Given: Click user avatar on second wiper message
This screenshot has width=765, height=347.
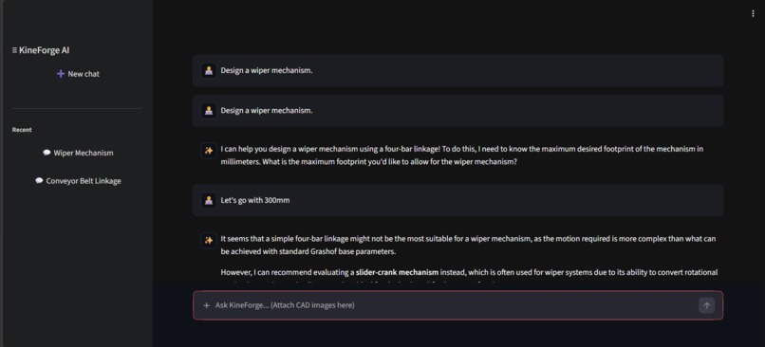Looking at the screenshot, I should pyautogui.click(x=209, y=111).
